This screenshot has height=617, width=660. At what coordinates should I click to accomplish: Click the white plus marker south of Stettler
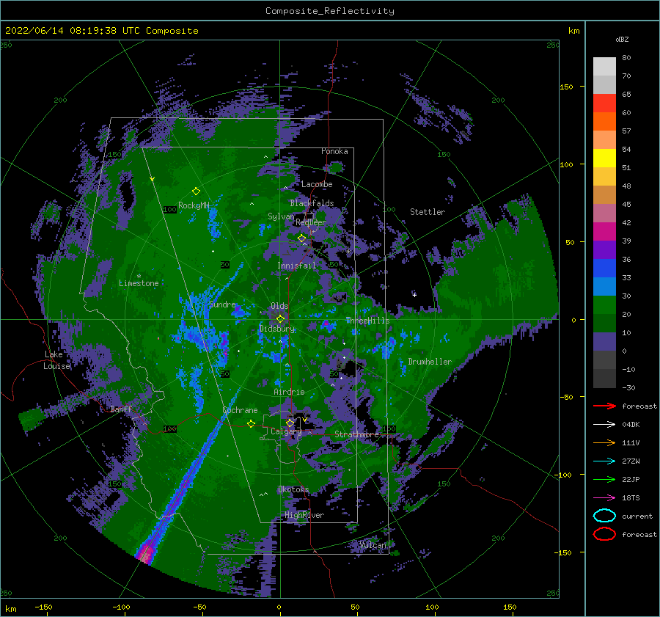[414, 295]
